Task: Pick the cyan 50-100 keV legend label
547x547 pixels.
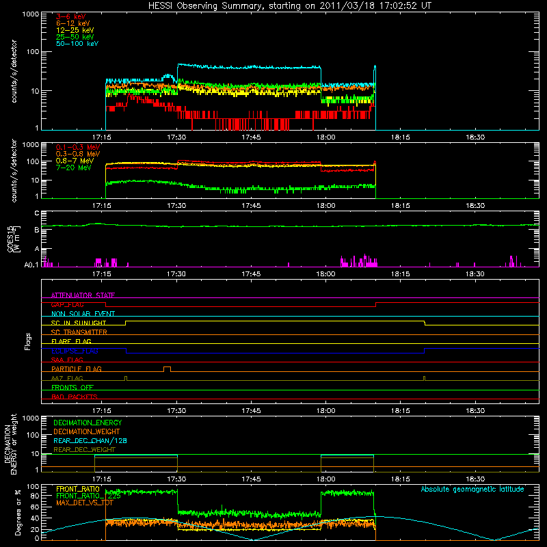Action: click(77, 44)
